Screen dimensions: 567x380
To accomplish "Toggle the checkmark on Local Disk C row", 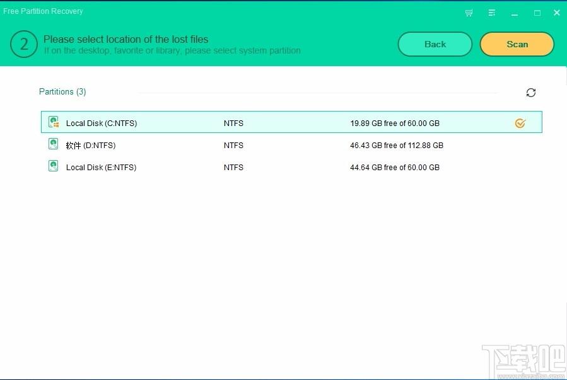I will pos(520,123).
